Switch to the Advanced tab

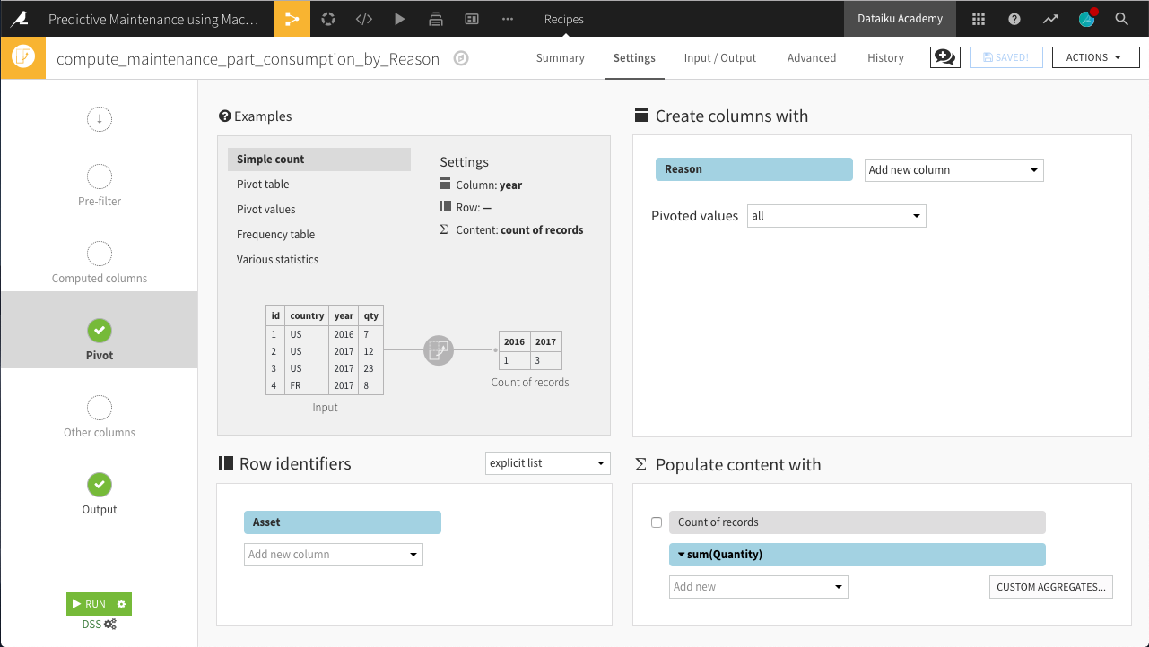tap(812, 58)
